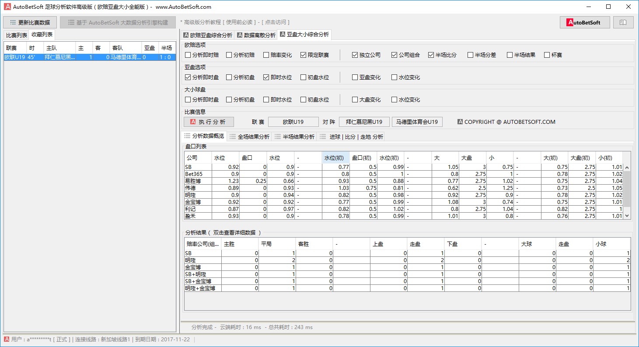Image resolution: width=639 pixels, height=347 pixels.
Task: Click the user icon in status bar
Action: 7,339
